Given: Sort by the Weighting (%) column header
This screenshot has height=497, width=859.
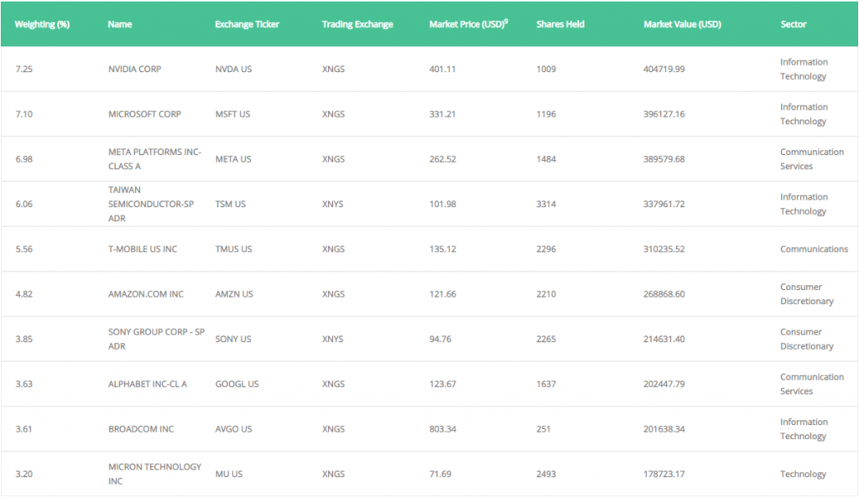Looking at the screenshot, I should [42, 24].
